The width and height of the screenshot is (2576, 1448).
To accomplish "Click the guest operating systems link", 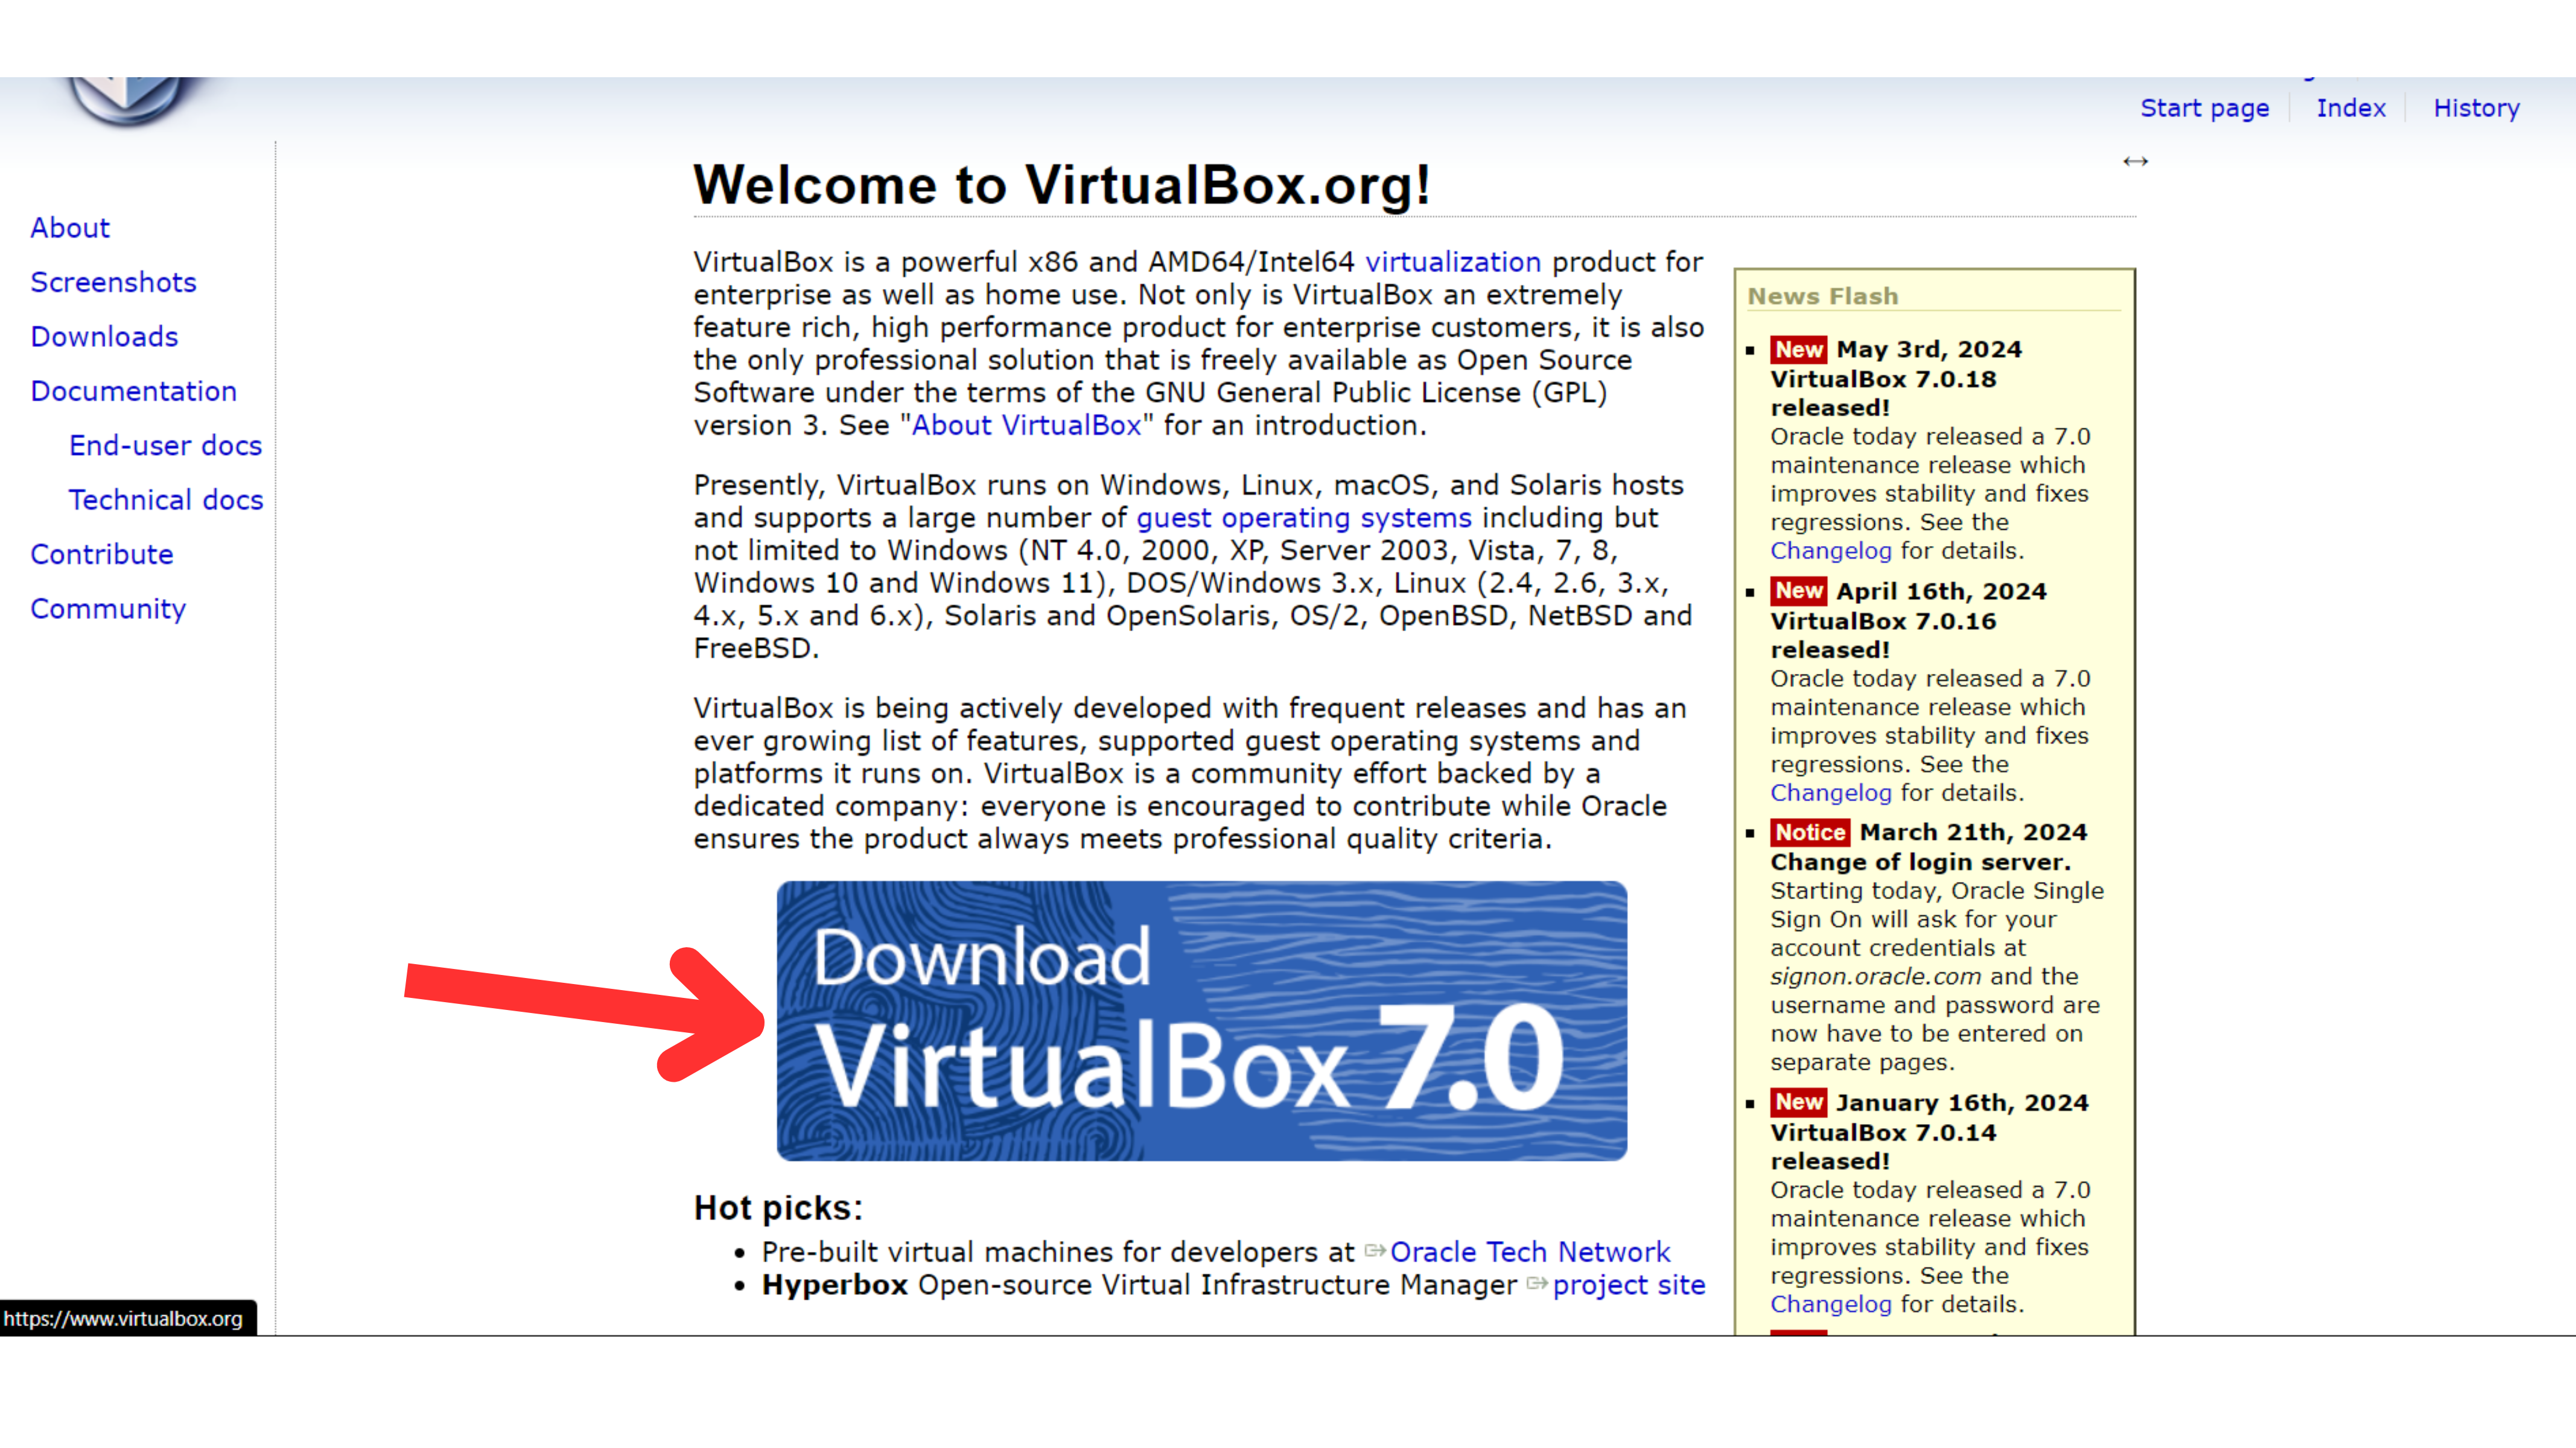I will click(x=1304, y=518).
